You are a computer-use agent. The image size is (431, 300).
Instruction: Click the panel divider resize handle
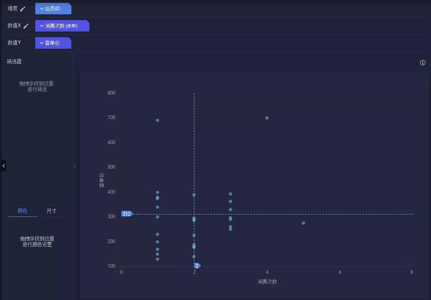pos(75,166)
